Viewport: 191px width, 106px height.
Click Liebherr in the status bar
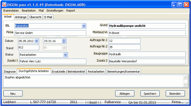coord(10,102)
